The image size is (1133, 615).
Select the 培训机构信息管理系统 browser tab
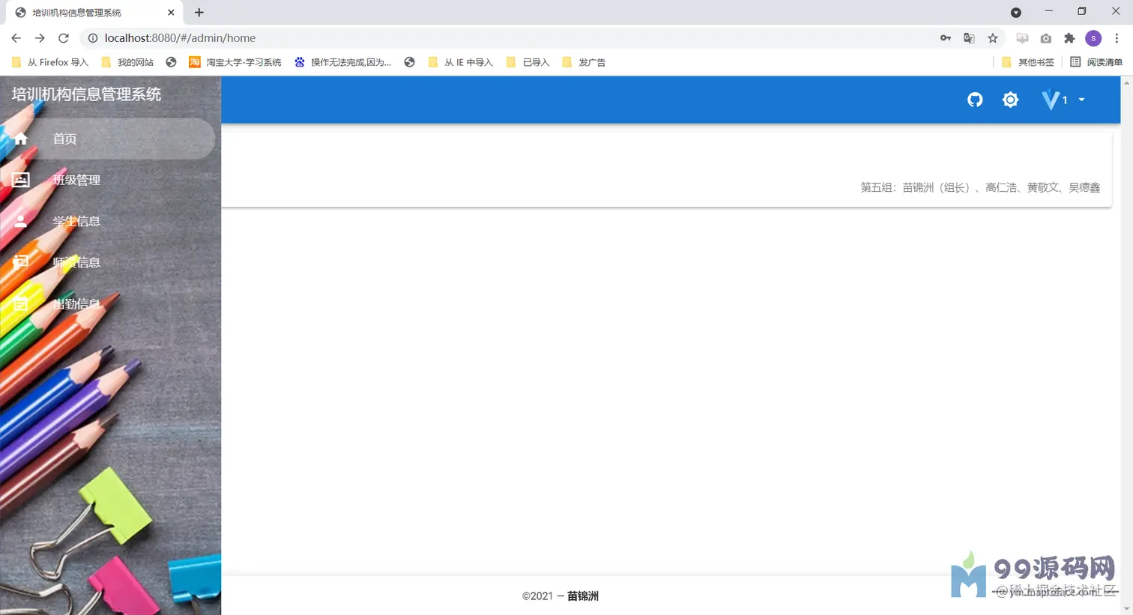94,13
